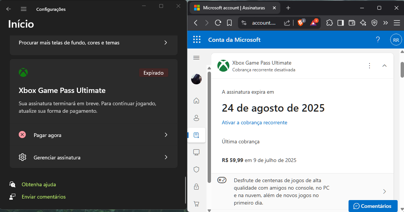Open the browser extensions puzzle icon

click(x=329, y=23)
